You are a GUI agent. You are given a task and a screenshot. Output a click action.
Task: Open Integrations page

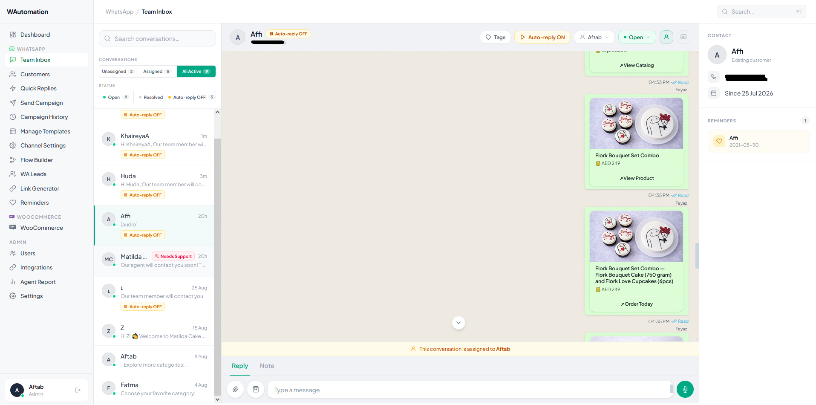point(46,267)
